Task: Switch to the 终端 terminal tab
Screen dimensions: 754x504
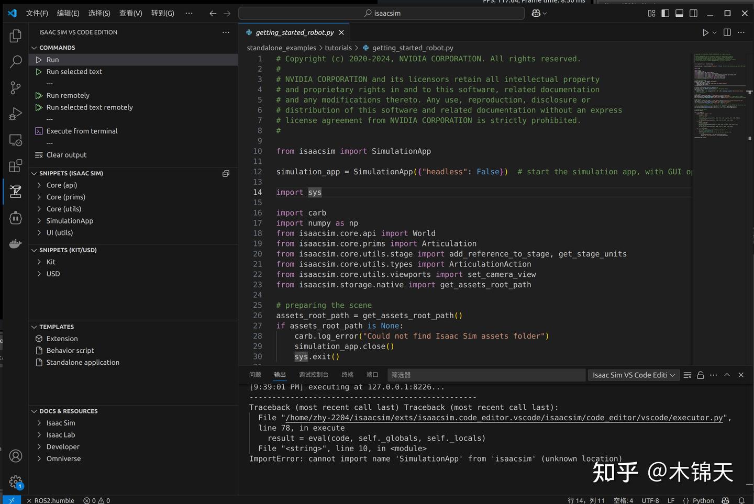Action: click(348, 374)
